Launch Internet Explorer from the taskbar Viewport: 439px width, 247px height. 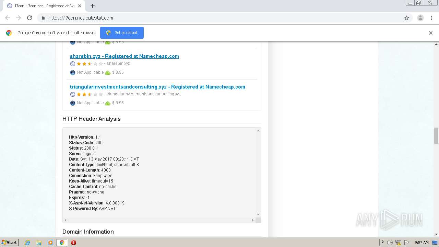tap(27, 243)
